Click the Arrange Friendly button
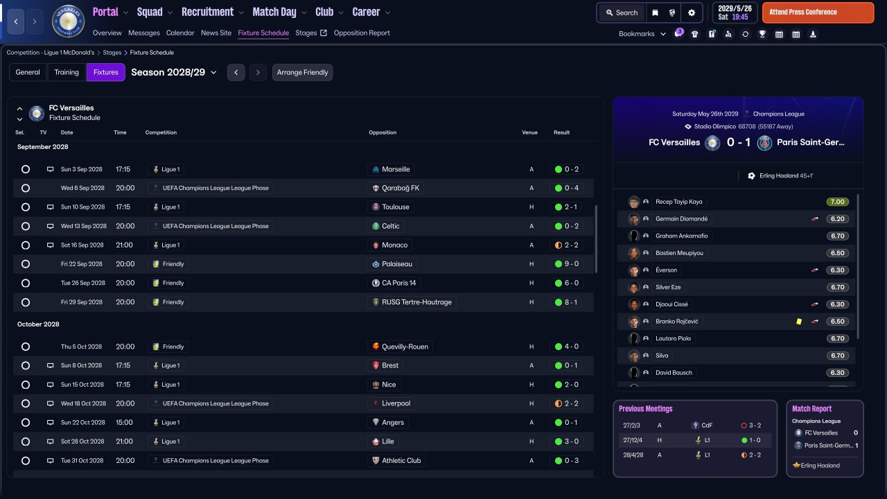The width and height of the screenshot is (887, 499). [x=302, y=72]
